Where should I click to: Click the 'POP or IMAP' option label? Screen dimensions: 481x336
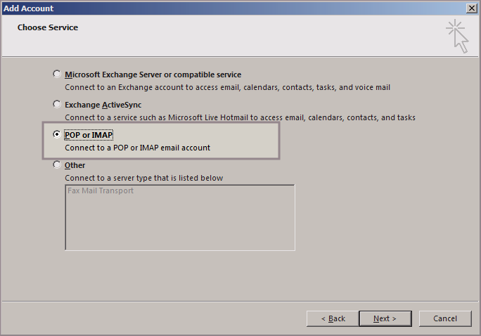tap(89, 135)
